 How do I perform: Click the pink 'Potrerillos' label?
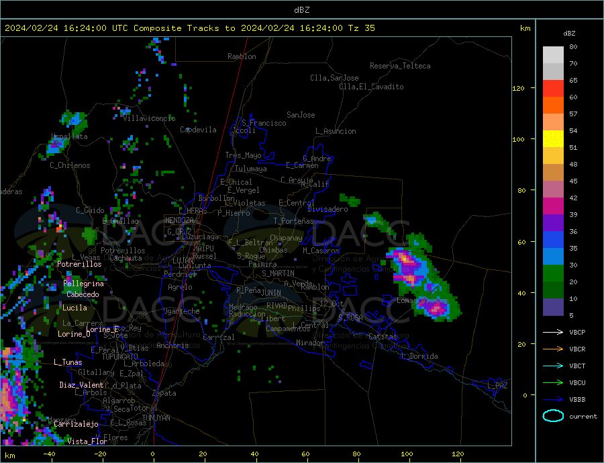tap(79, 264)
